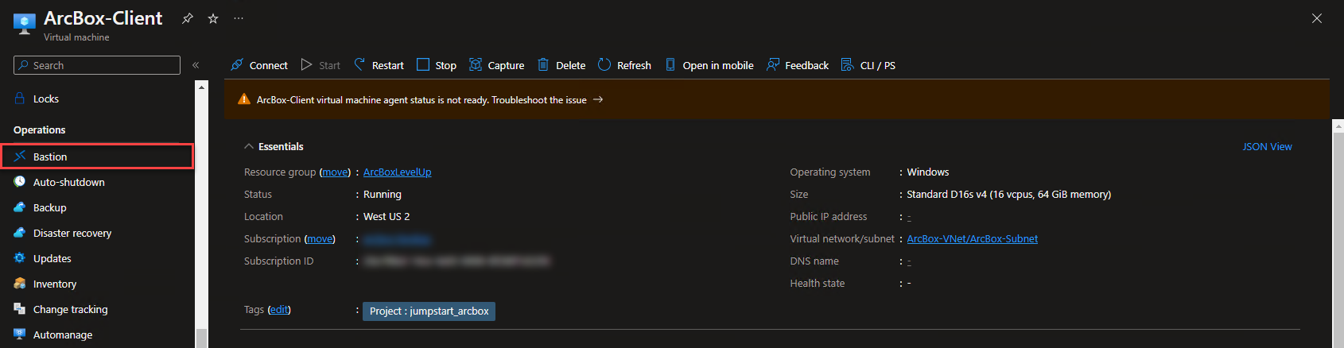Click the Inventory icon
Image resolution: width=1344 pixels, height=348 pixels.
click(x=20, y=284)
